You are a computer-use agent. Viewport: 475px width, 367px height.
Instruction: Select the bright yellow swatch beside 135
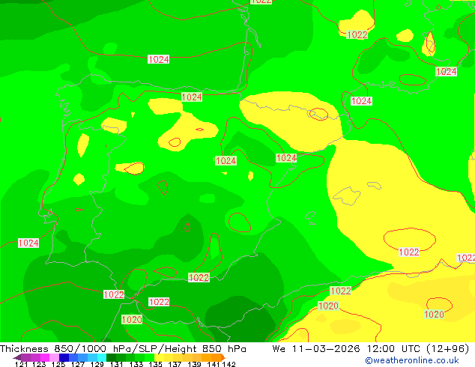tap(159, 357)
